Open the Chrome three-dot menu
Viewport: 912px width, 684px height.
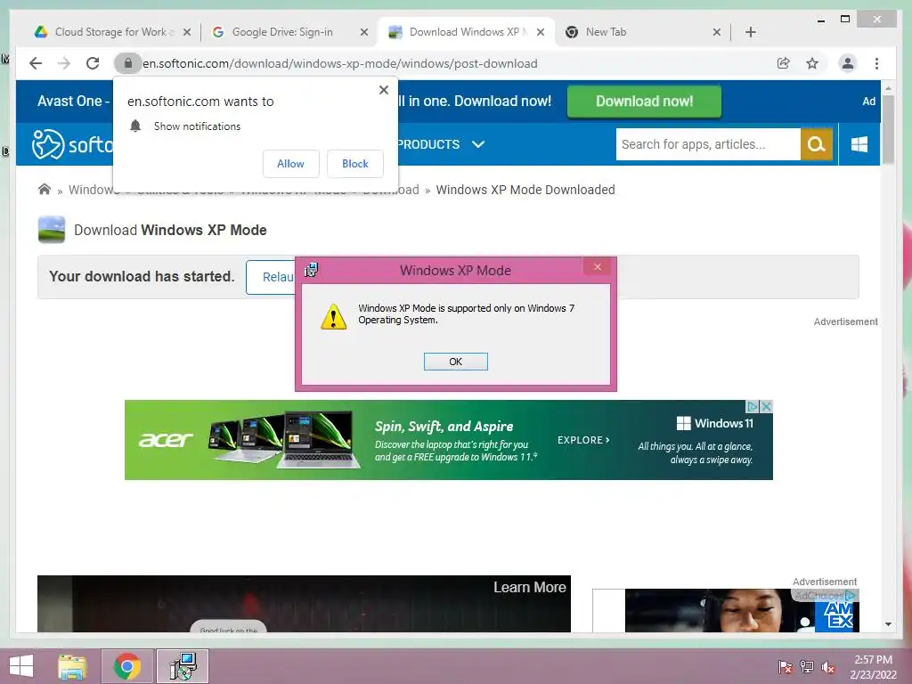tap(876, 63)
